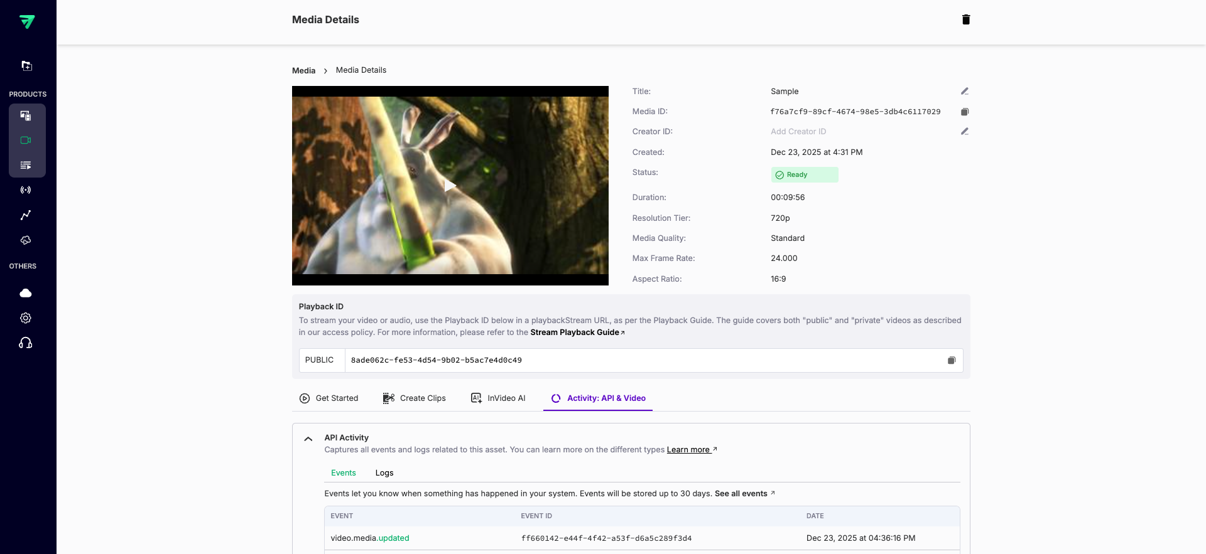This screenshot has width=1206, height=554.
Task: Click the Sample title value
Action: pos(785,92)
